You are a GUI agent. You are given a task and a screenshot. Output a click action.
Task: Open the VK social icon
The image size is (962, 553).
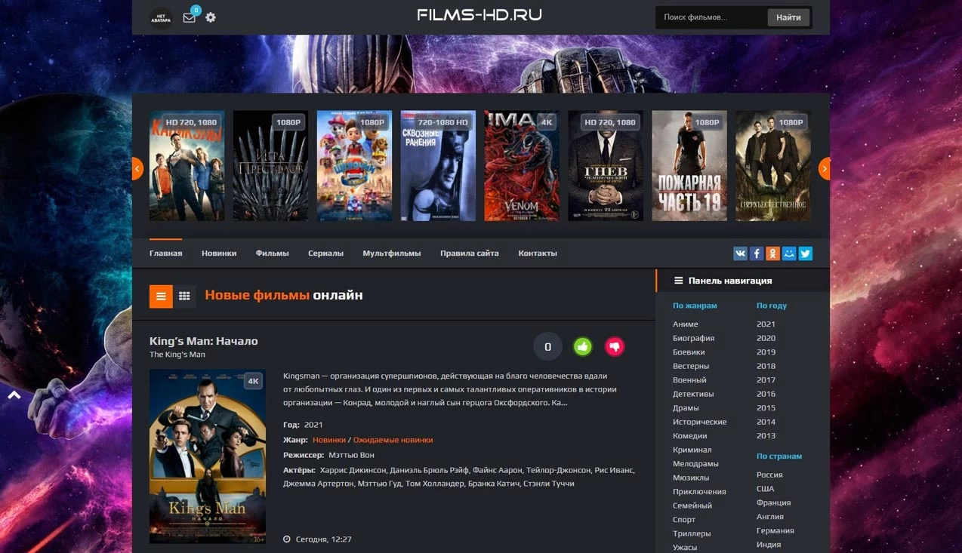click(x=740, y=253)
